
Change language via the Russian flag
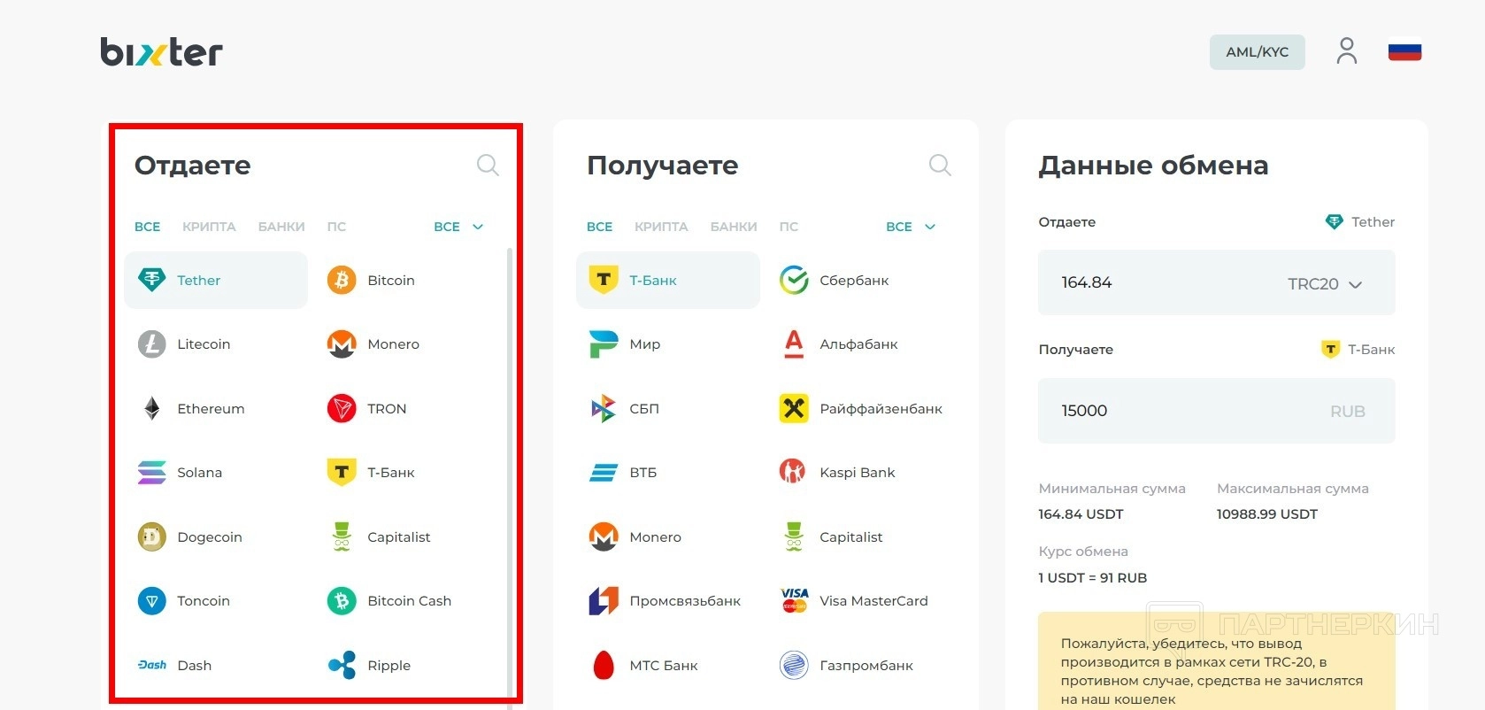[x=1405, y=51]
